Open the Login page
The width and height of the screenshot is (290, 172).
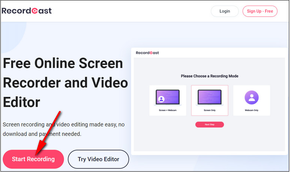(225, 11)
